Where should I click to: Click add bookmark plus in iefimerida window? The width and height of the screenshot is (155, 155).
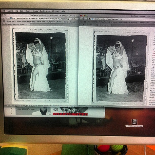tap(8, 18)
